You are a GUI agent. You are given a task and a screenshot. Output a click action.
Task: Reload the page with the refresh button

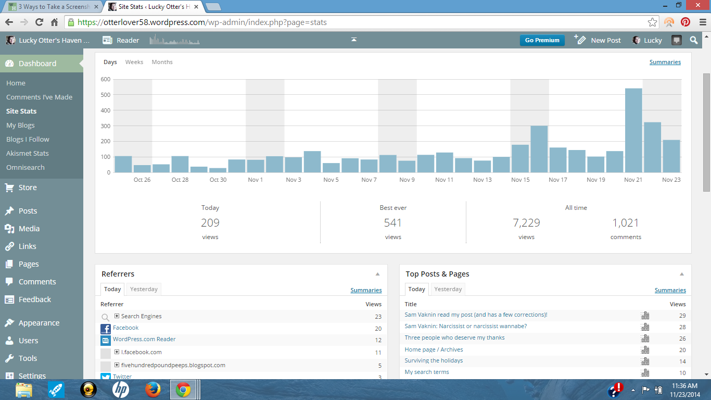[x=39, y=22]
